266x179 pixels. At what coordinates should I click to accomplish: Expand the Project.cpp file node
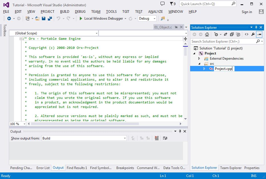pos(204,69)
